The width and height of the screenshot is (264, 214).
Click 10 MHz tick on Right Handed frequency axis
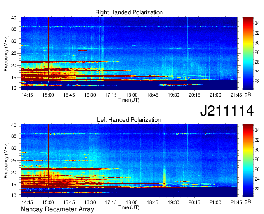[14, 88]
